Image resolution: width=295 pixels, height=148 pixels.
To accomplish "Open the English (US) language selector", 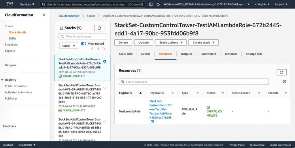I will [27, 145].
